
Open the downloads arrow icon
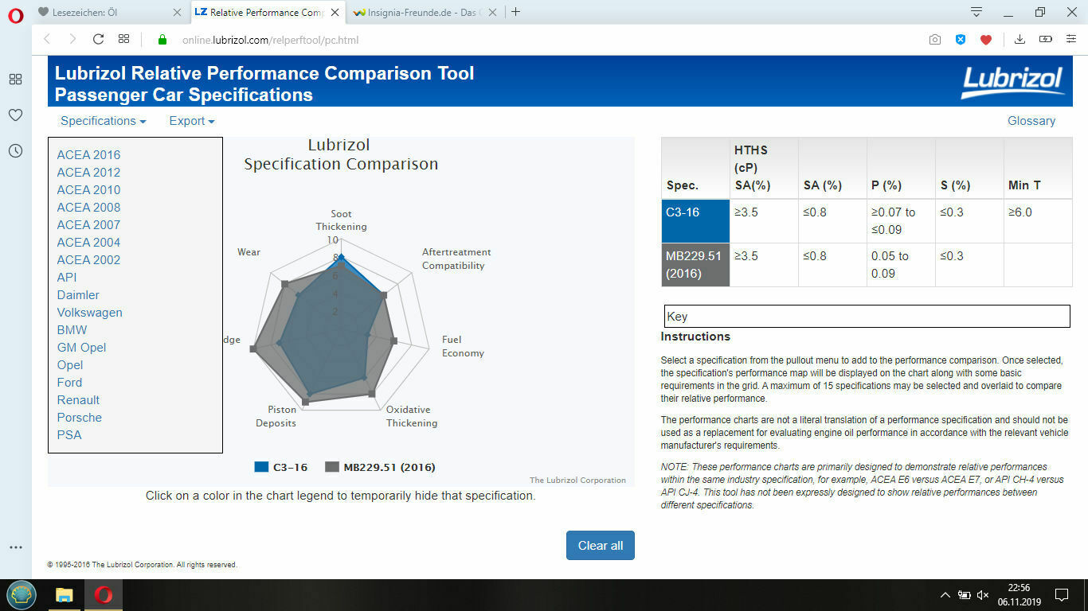point(1020,40)
